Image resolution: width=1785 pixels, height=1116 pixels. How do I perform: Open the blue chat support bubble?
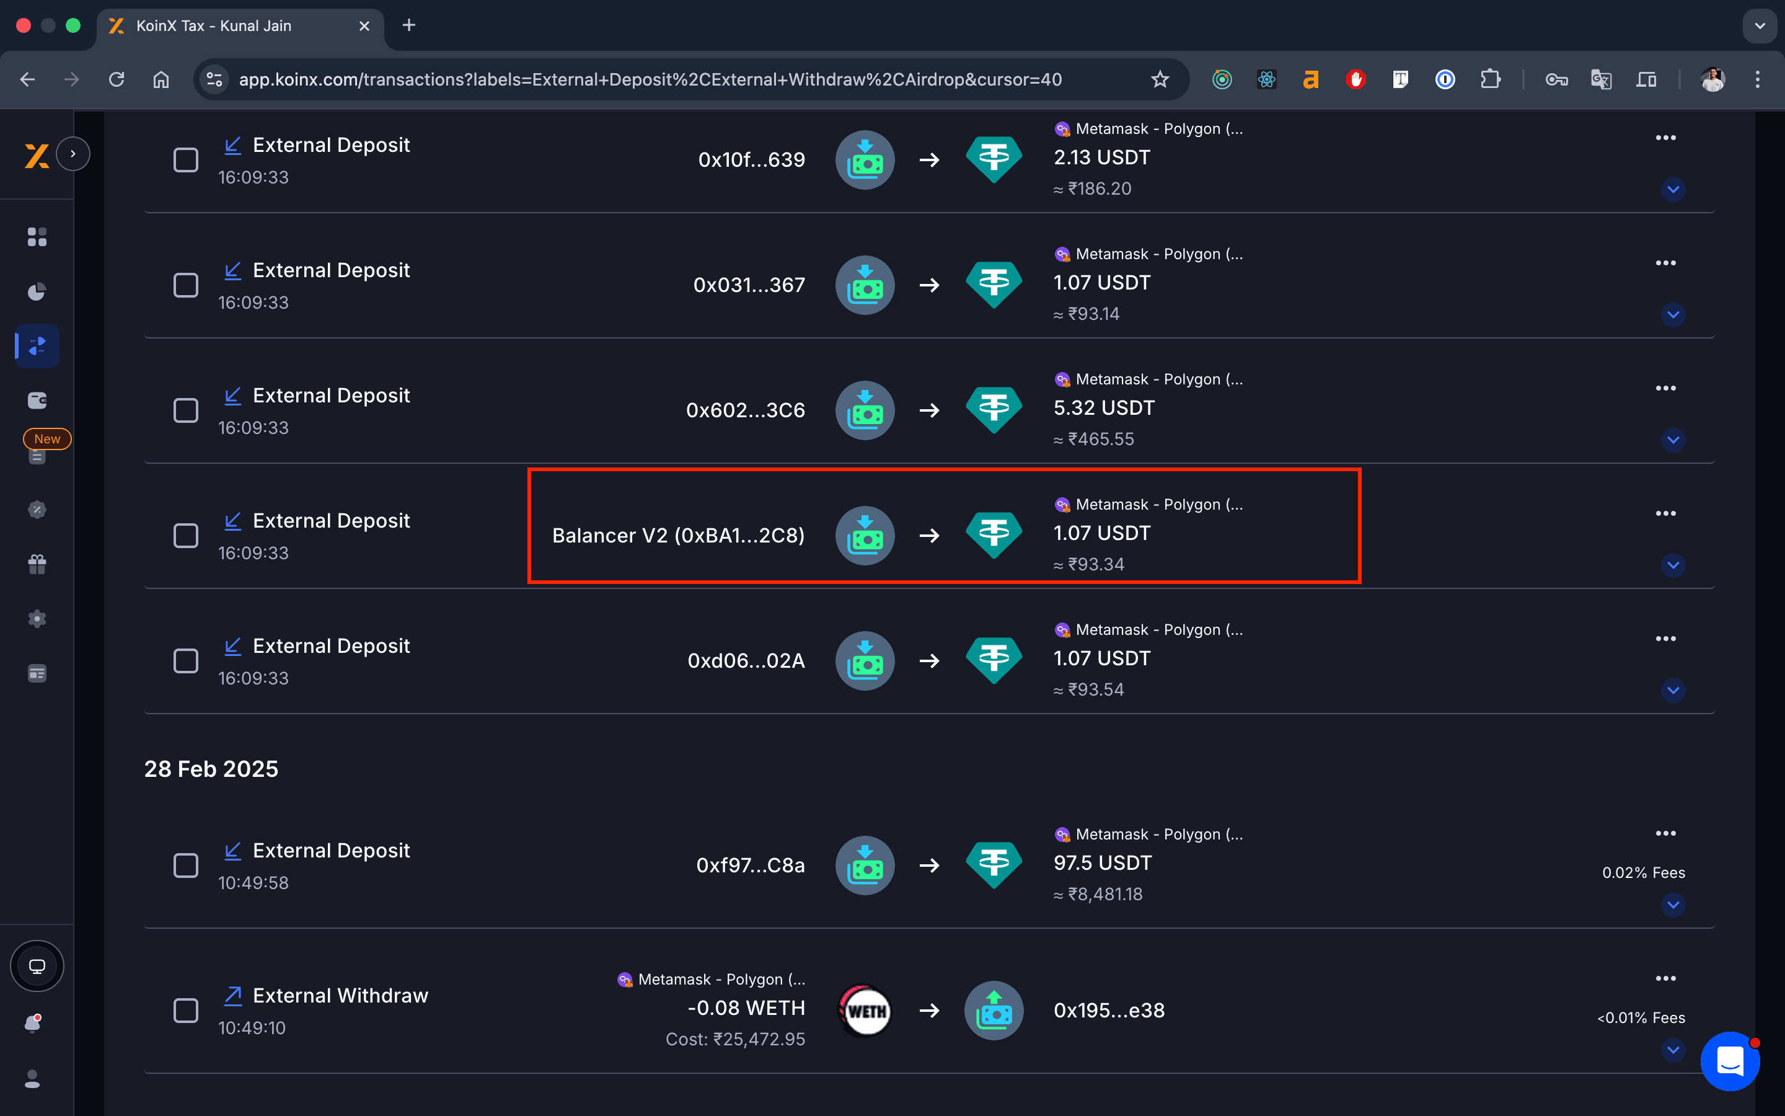[1729, 1061]
